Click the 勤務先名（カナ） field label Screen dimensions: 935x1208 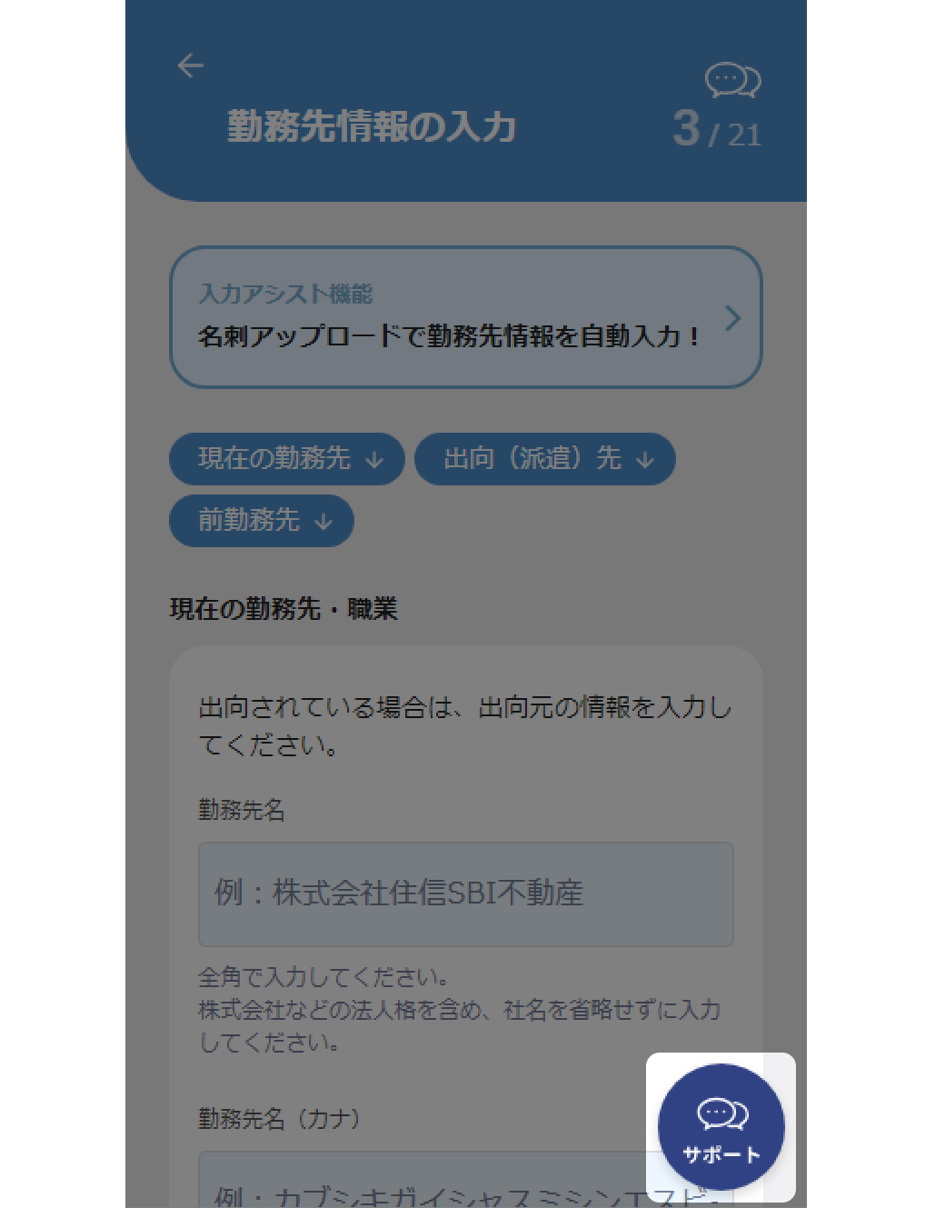[x=280, y=1118]
